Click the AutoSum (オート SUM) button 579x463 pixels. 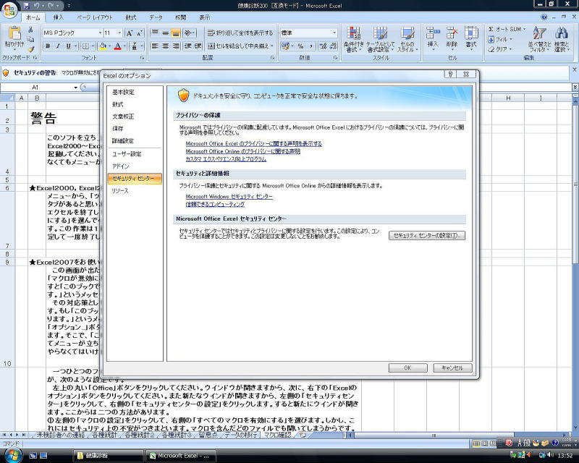[x=507, y=29]
